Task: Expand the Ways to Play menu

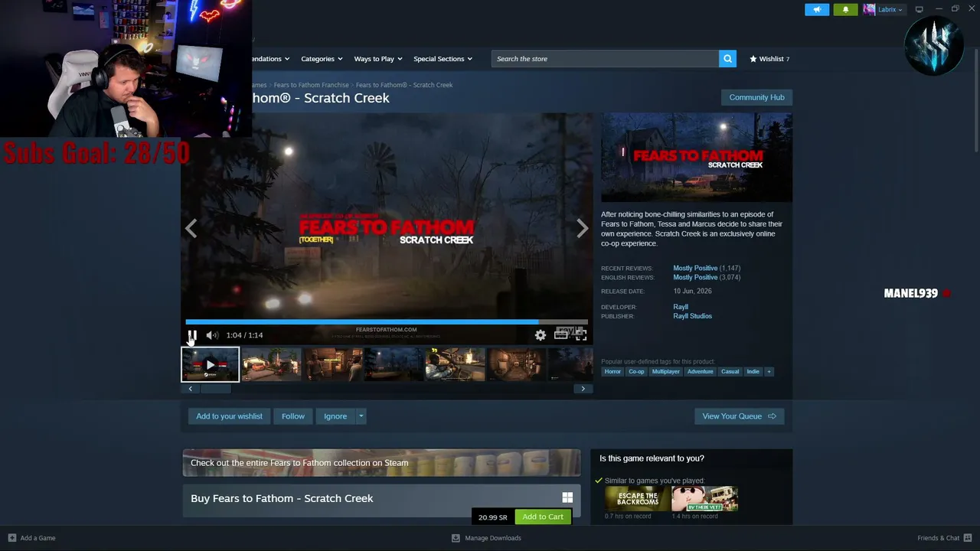Action: (x=377, y=59)
